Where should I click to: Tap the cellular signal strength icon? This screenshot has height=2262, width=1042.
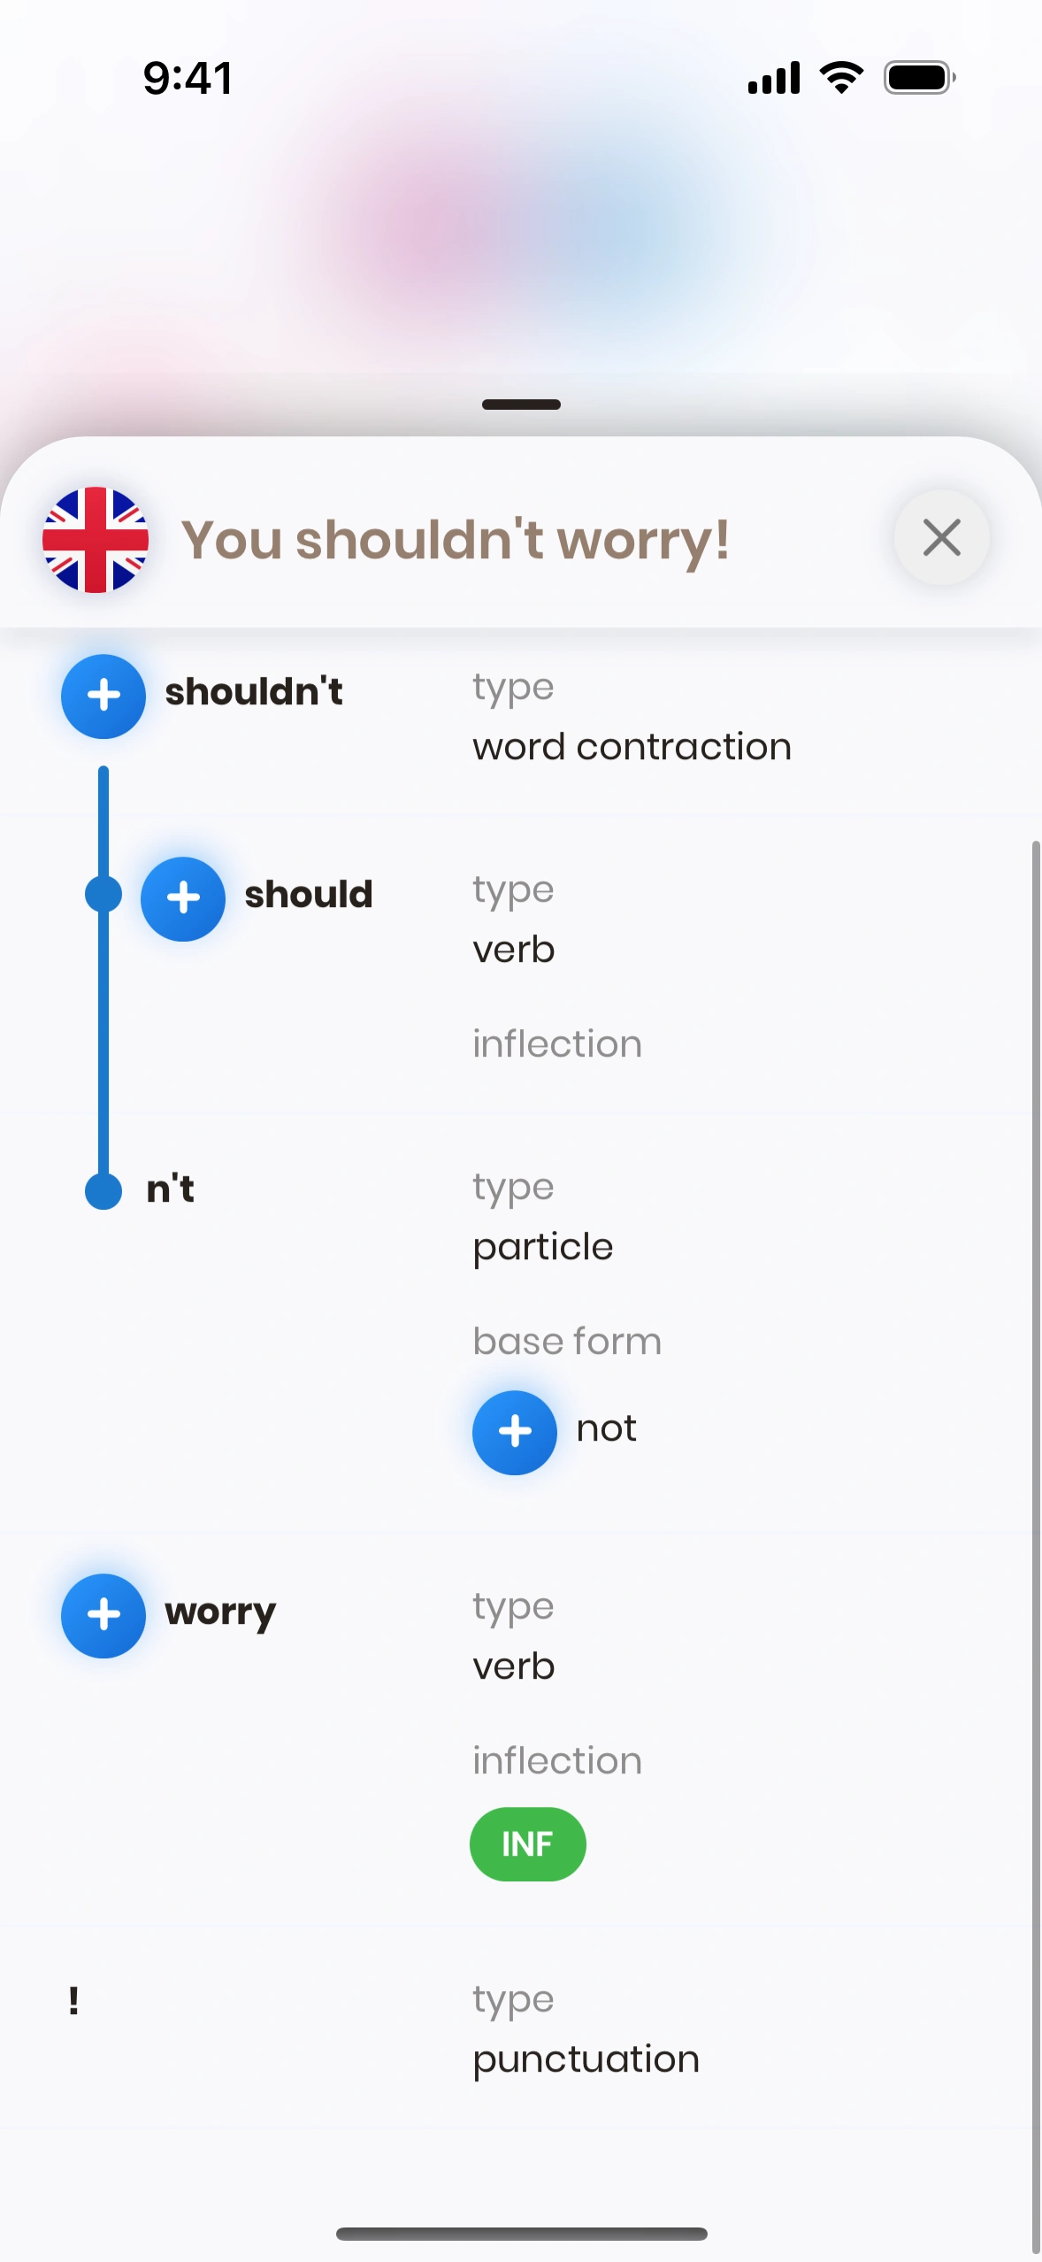(x=774, y=78)
